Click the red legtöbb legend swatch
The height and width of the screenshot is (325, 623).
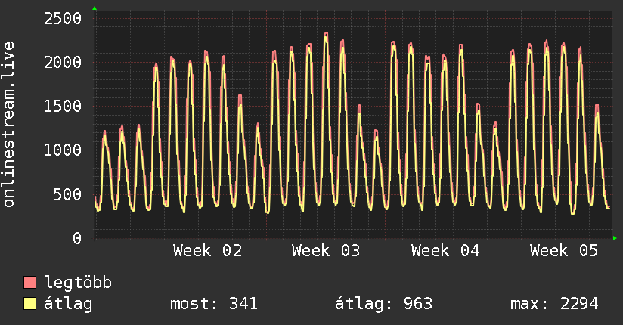click(x=30, y=283)
